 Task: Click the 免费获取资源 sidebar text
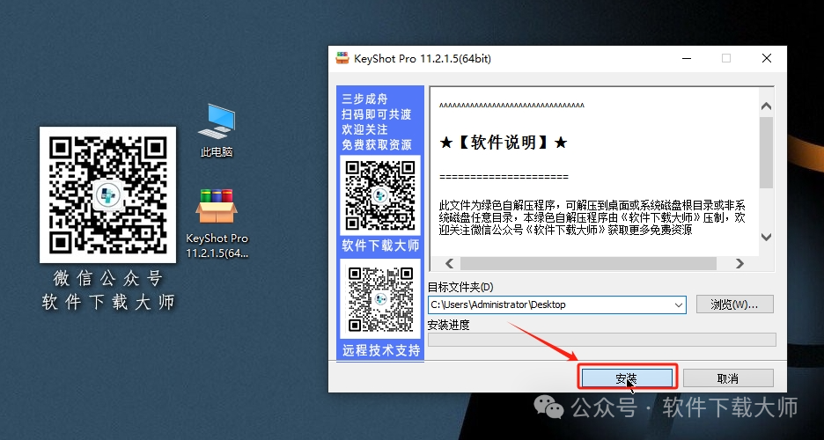376,145
